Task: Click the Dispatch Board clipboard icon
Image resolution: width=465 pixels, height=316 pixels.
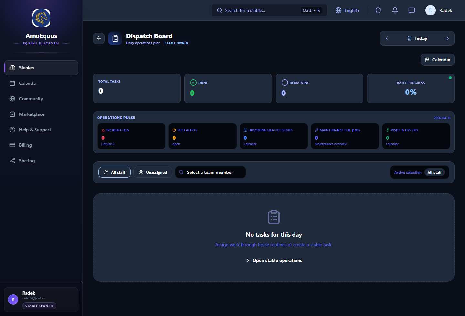Action: tap(115, 38)
